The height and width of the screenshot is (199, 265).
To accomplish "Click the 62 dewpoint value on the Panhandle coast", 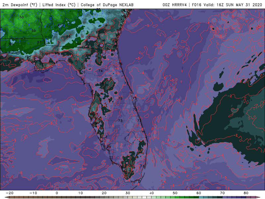I will 29,57.
